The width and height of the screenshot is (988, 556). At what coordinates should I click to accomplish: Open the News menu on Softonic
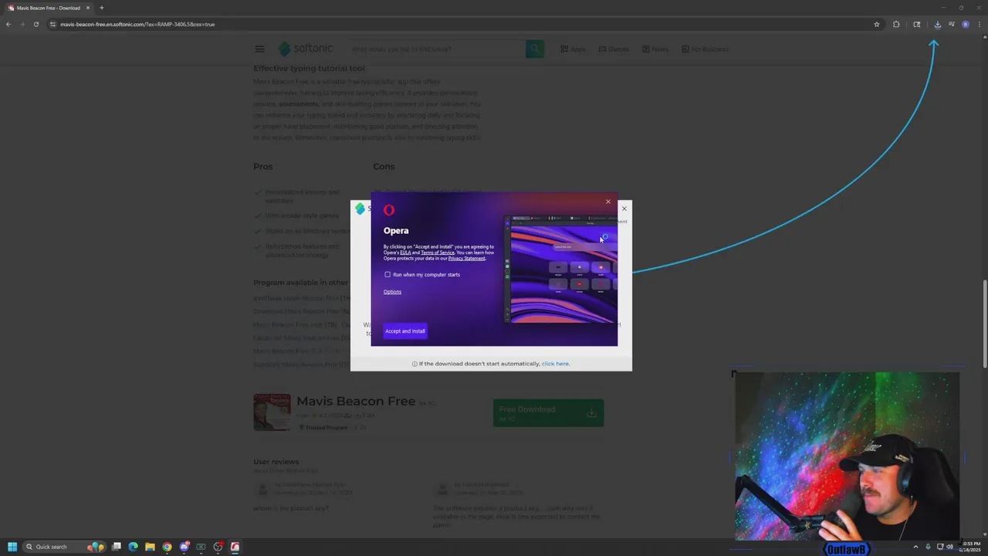tap(654, 49)
